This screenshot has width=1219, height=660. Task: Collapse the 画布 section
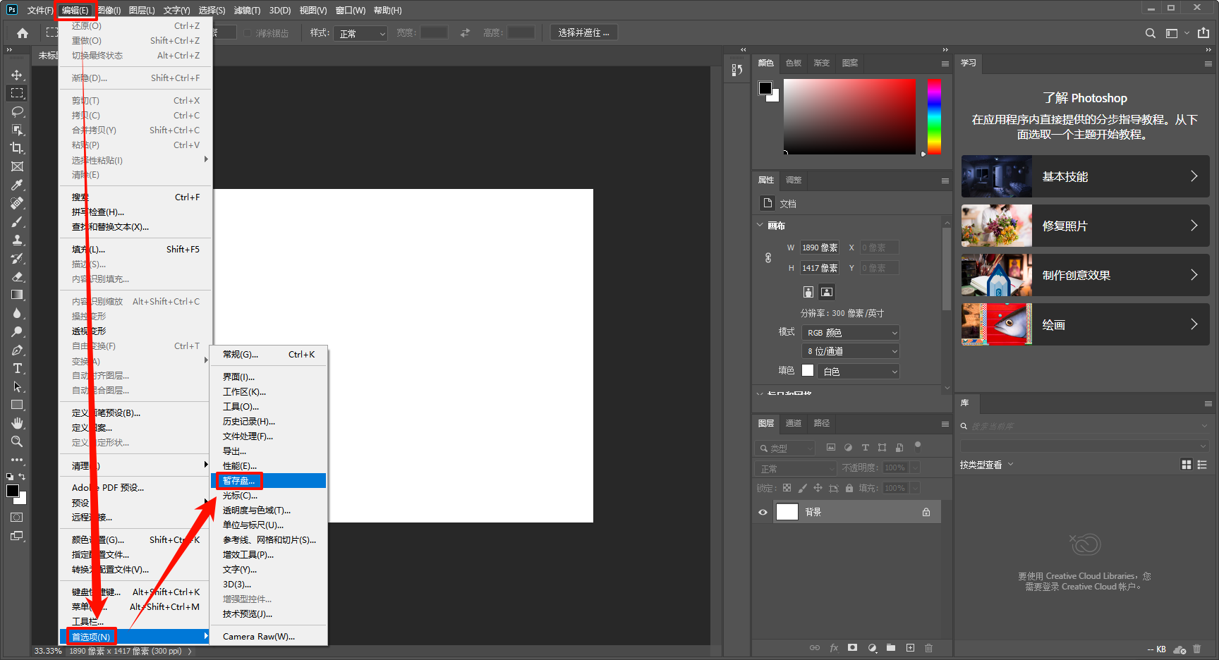coord(760,226)
